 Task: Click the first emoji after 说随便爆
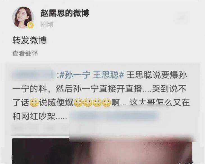(x=78, y=102)
